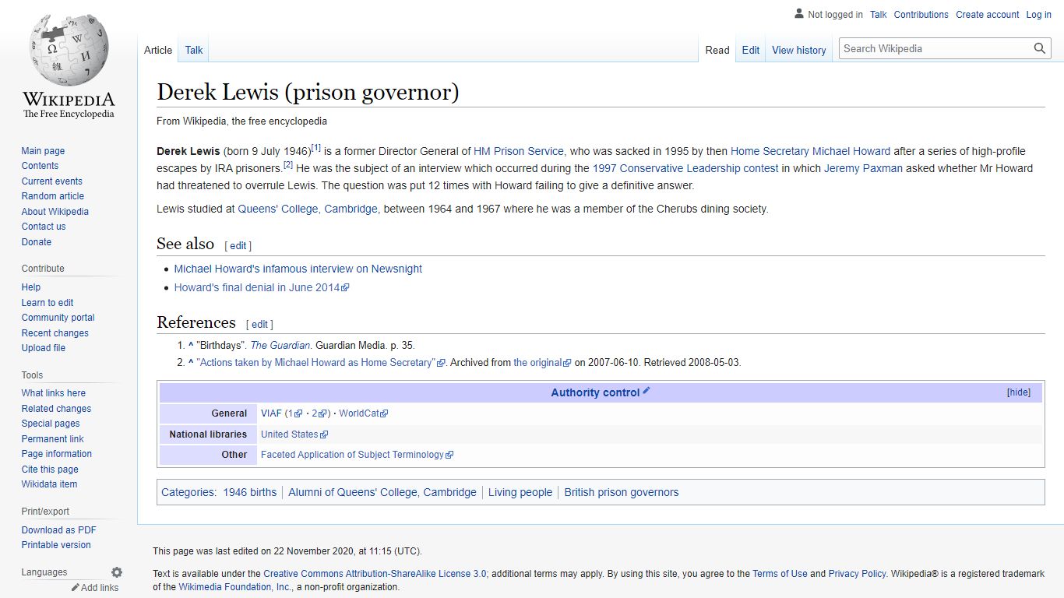Open Current events in sidebar

click(51, 181)
